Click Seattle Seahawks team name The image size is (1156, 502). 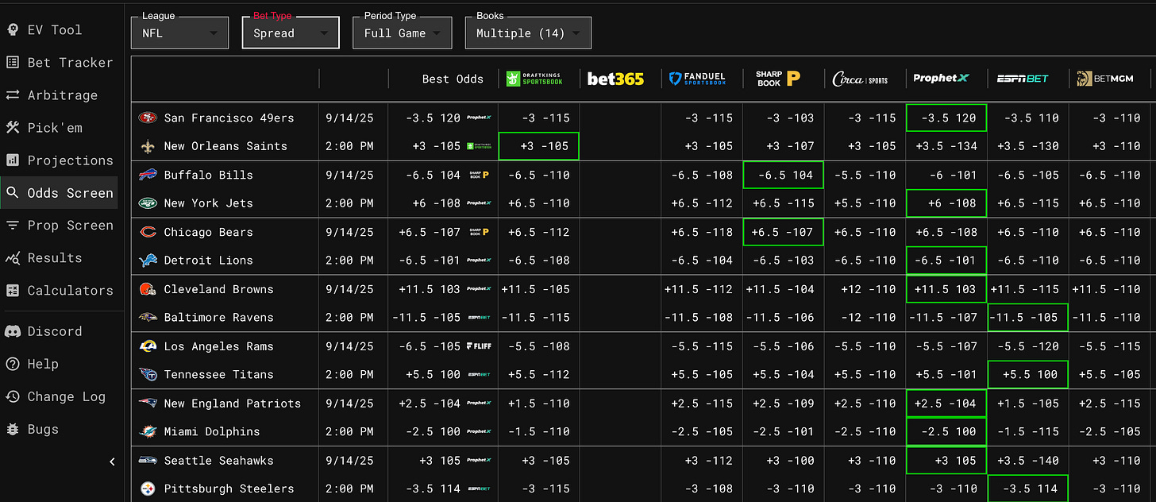coord(218,461)
